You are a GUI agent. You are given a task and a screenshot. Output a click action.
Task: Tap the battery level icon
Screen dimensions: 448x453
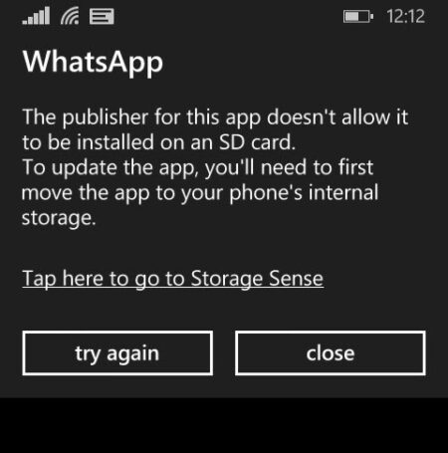click(x=358, y=16)
